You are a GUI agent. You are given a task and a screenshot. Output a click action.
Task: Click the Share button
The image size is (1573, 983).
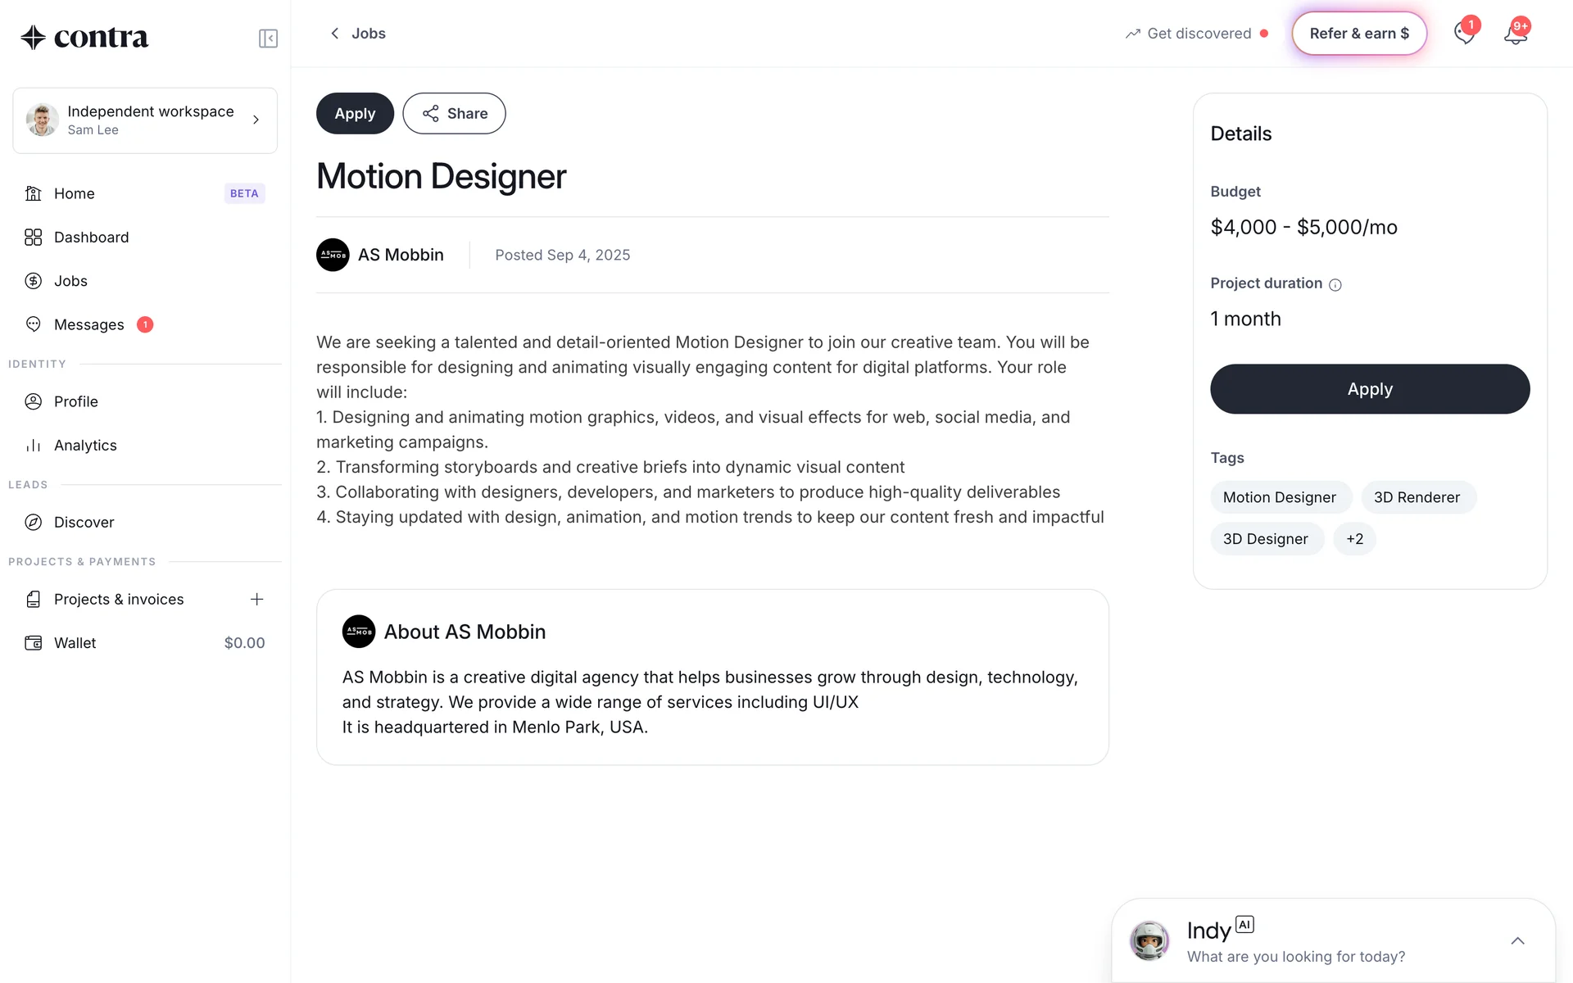pyautogui.click(x=454, y=114)
